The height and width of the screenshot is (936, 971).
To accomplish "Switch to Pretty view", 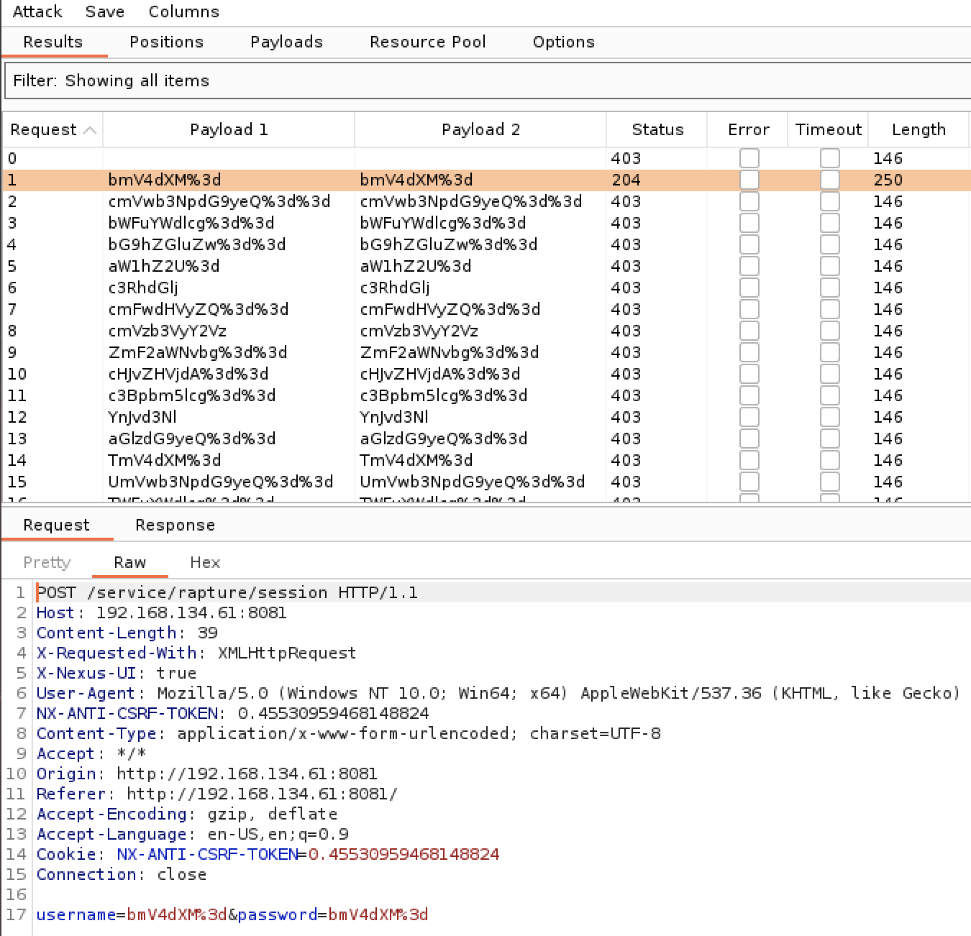I will tap(47, 562).
